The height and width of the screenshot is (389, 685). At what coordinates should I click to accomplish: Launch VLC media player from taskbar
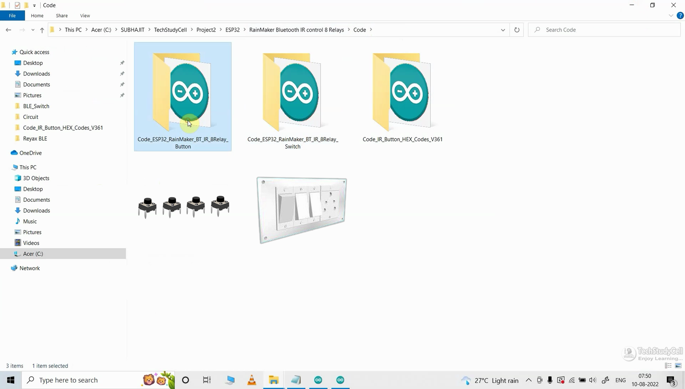(x=252, y=380)
